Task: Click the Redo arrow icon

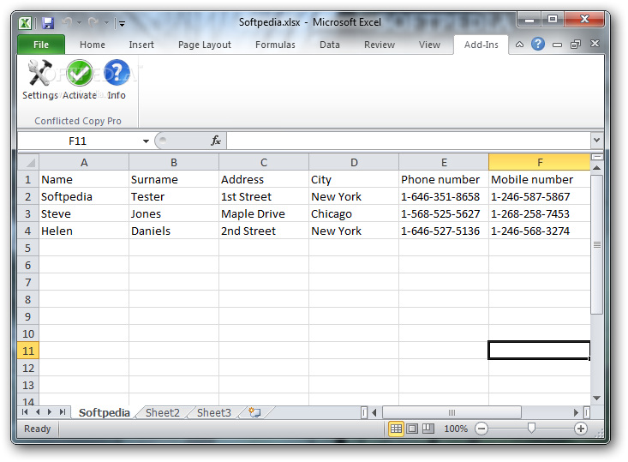Action: [x=93, y=22]
